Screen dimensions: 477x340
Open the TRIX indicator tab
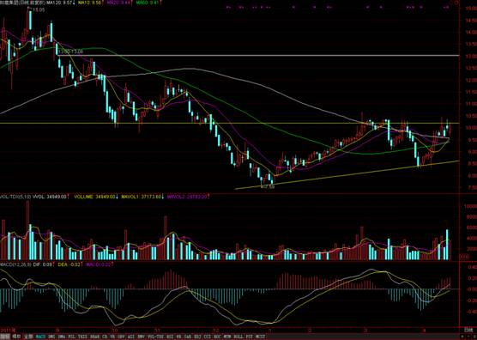(x=82, y=337)
